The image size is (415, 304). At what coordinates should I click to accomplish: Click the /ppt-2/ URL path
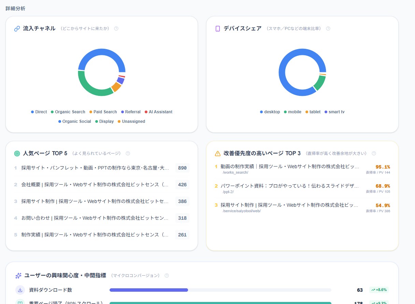coord(228,192)
